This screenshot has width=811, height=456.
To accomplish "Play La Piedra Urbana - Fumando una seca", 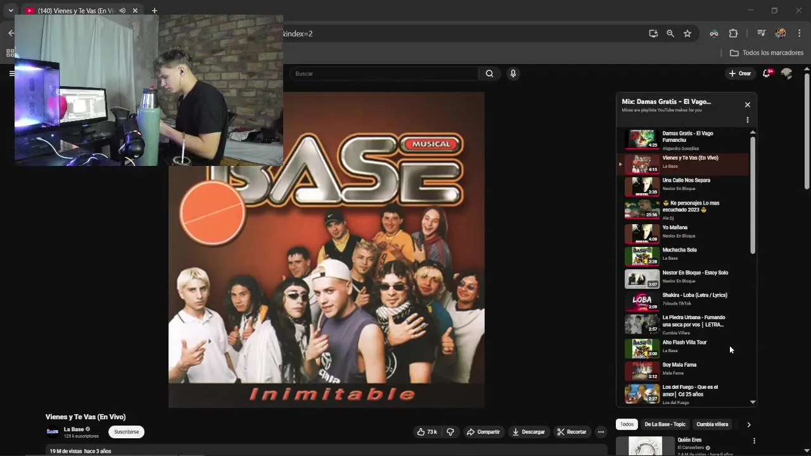I will point(684,324).
